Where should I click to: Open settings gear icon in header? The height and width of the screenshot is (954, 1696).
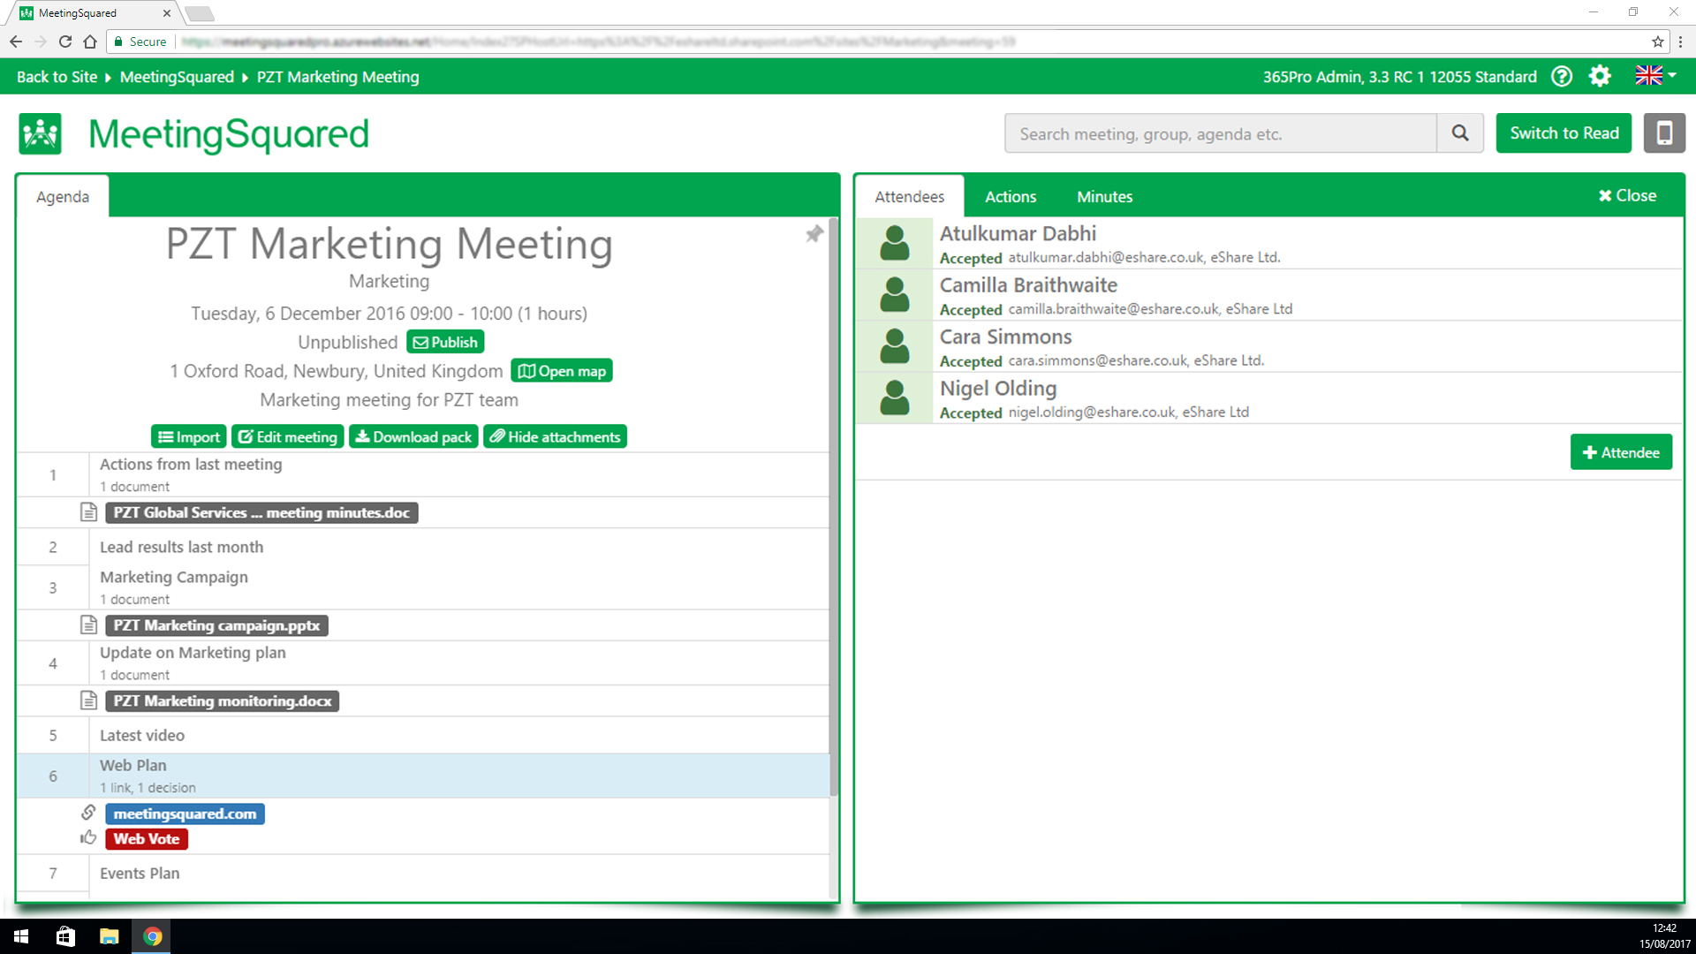click(x=1600, y=77)
